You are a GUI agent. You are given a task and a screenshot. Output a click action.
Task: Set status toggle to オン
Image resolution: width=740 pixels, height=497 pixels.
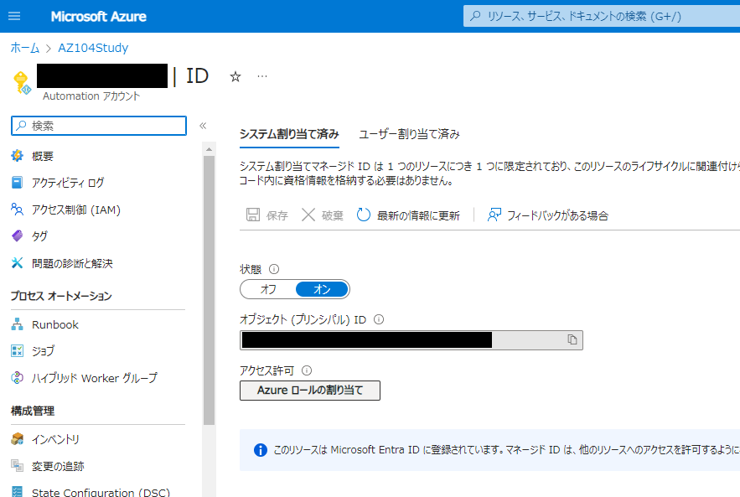[322, 289]
